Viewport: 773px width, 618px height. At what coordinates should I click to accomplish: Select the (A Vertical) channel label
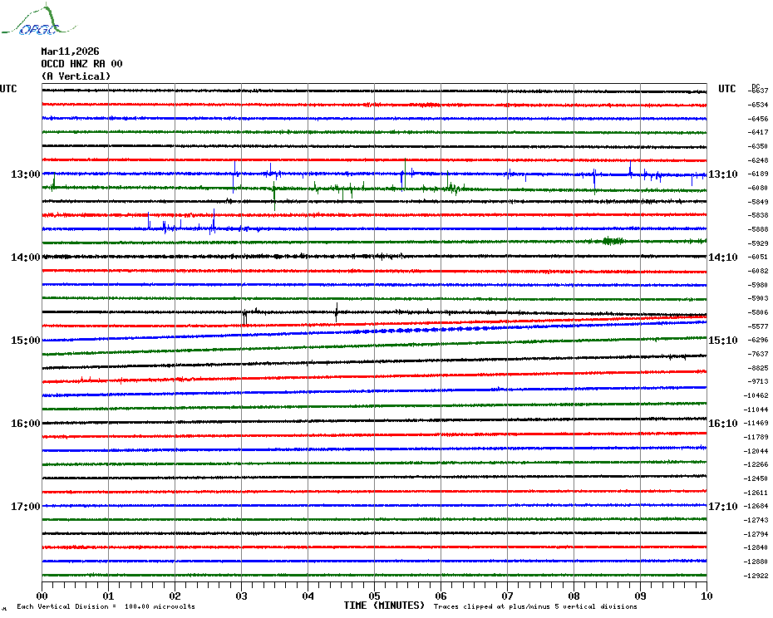coord(76,76)
